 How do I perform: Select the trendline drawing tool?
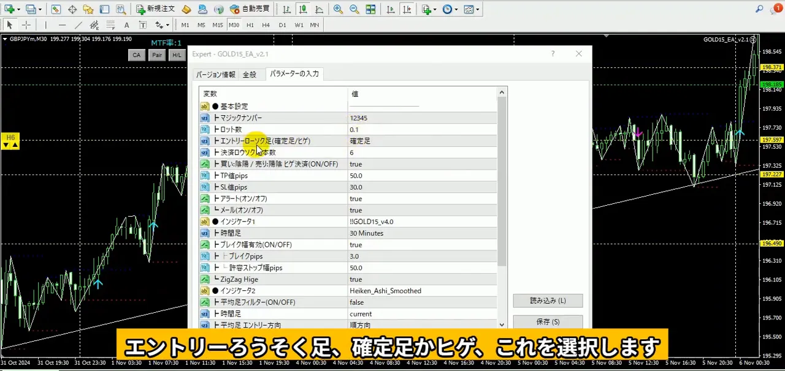coord(78,25)
